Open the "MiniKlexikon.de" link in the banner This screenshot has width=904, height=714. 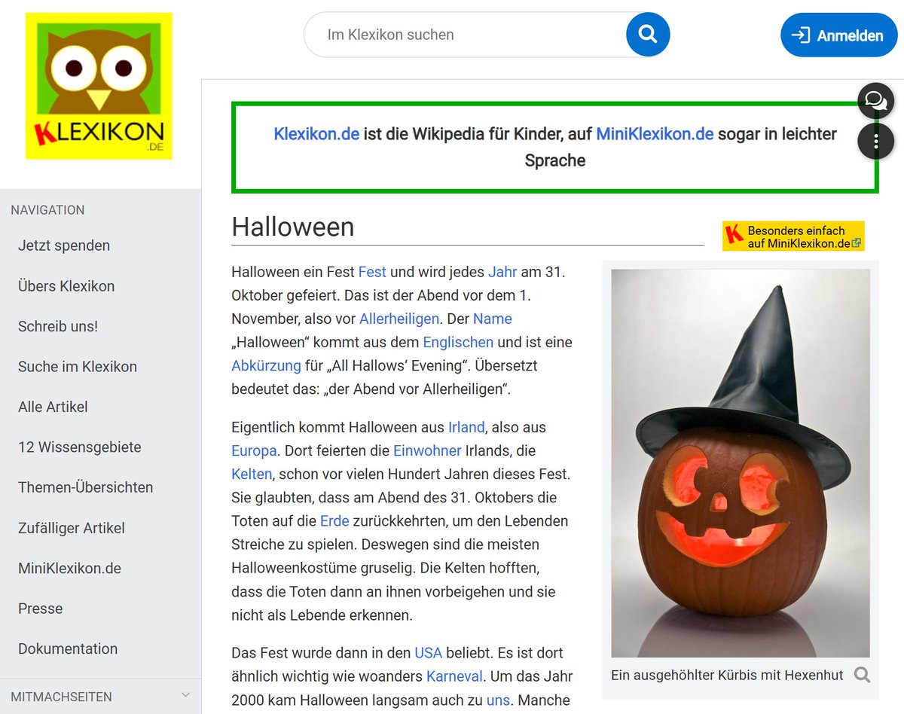[654, 133]
